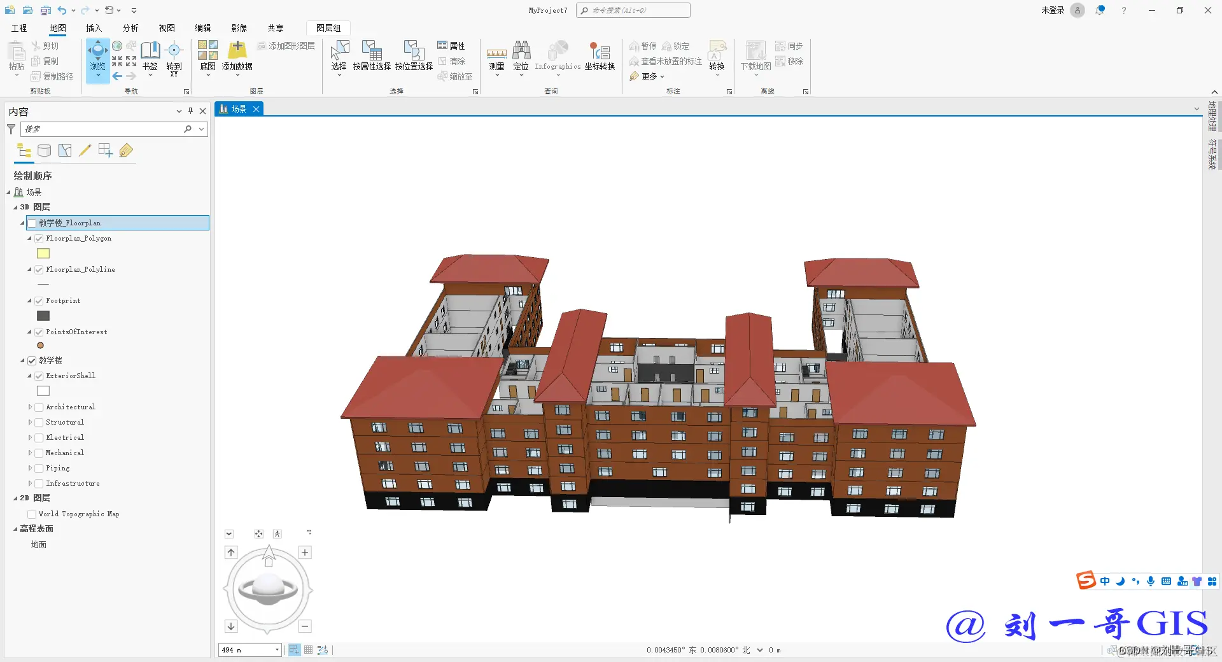This screenshot has width=1222, height=662.
Task: Collapse the 2D 图层 category
Action: [15, 498]
